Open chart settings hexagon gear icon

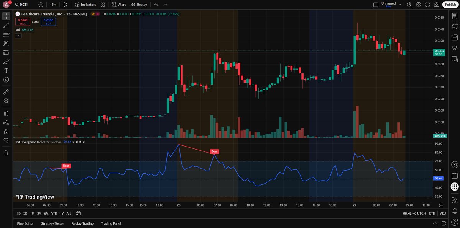418,5
